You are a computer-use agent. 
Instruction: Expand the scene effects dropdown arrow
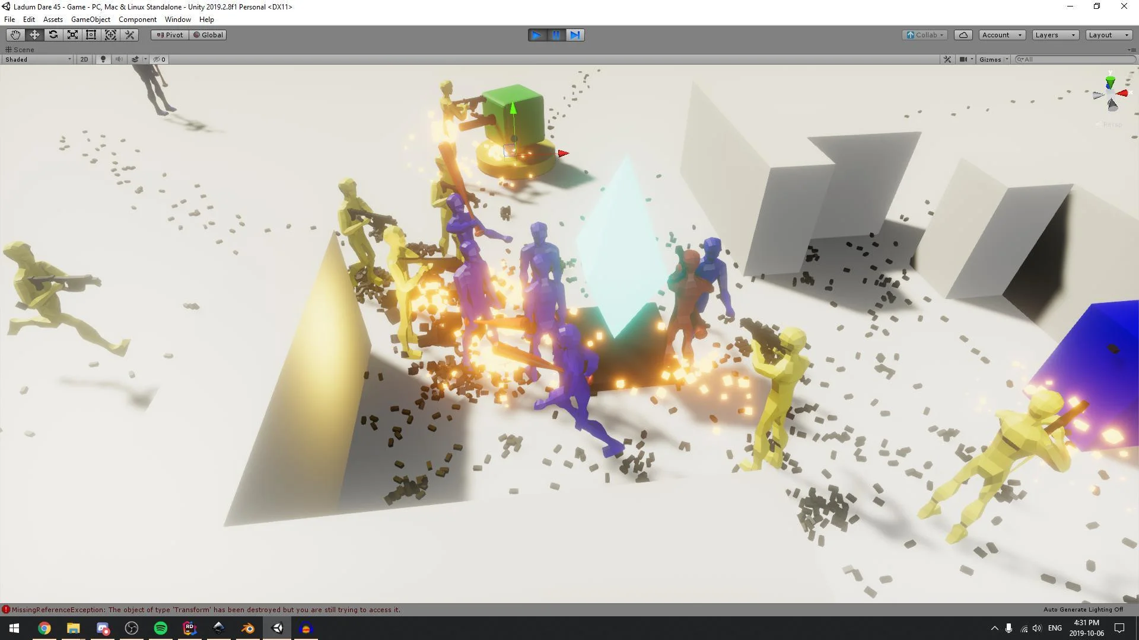point(145,59)
